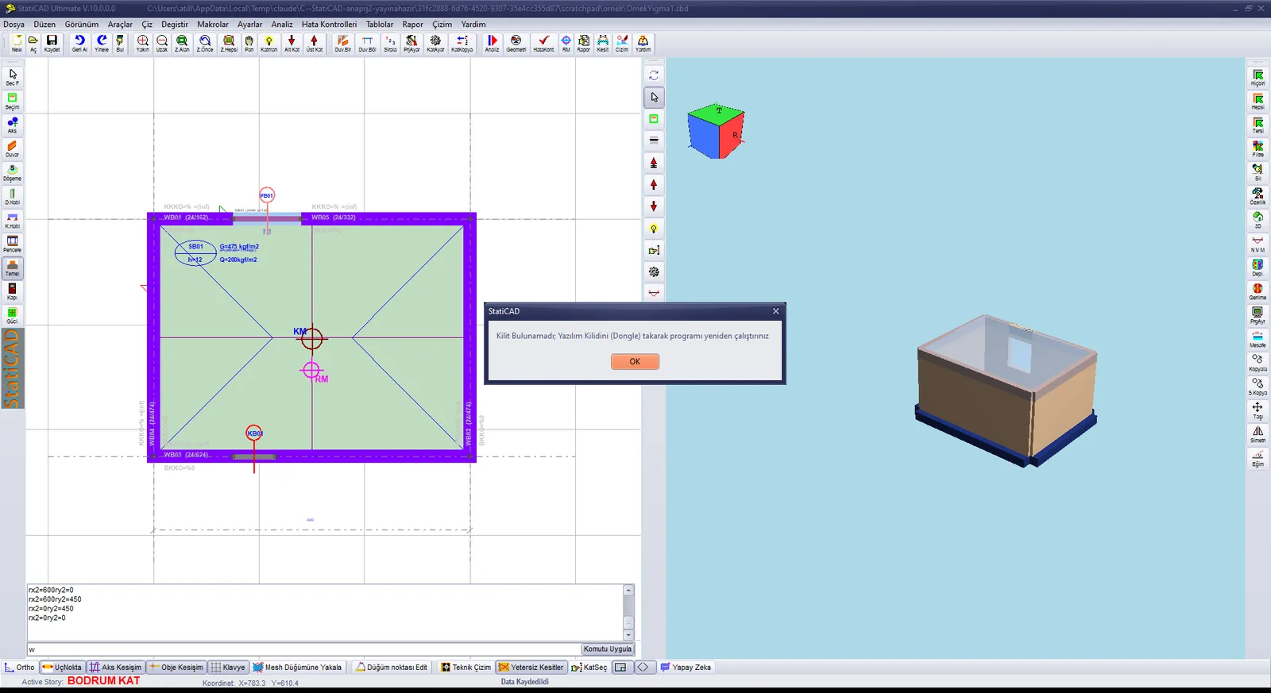This screenshot has width=1271, height=693.
Task: Disable the Yetersiz Kesitler toggle
Action: tap(531, 667)
